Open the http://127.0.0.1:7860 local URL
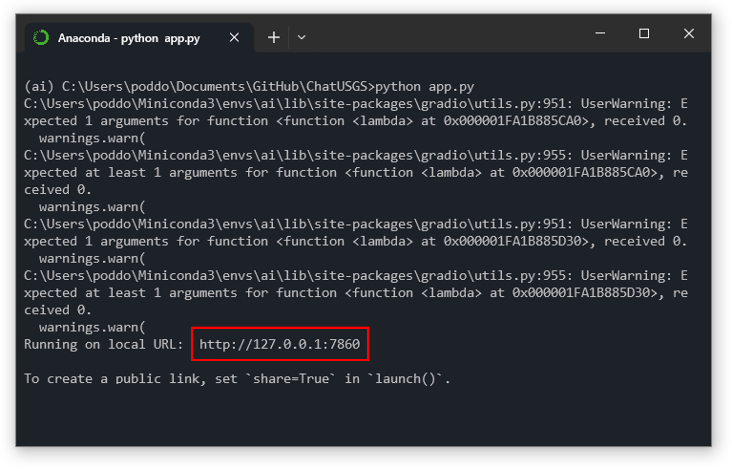This screenshot has height=470, width=732. (x=279, y=344)
